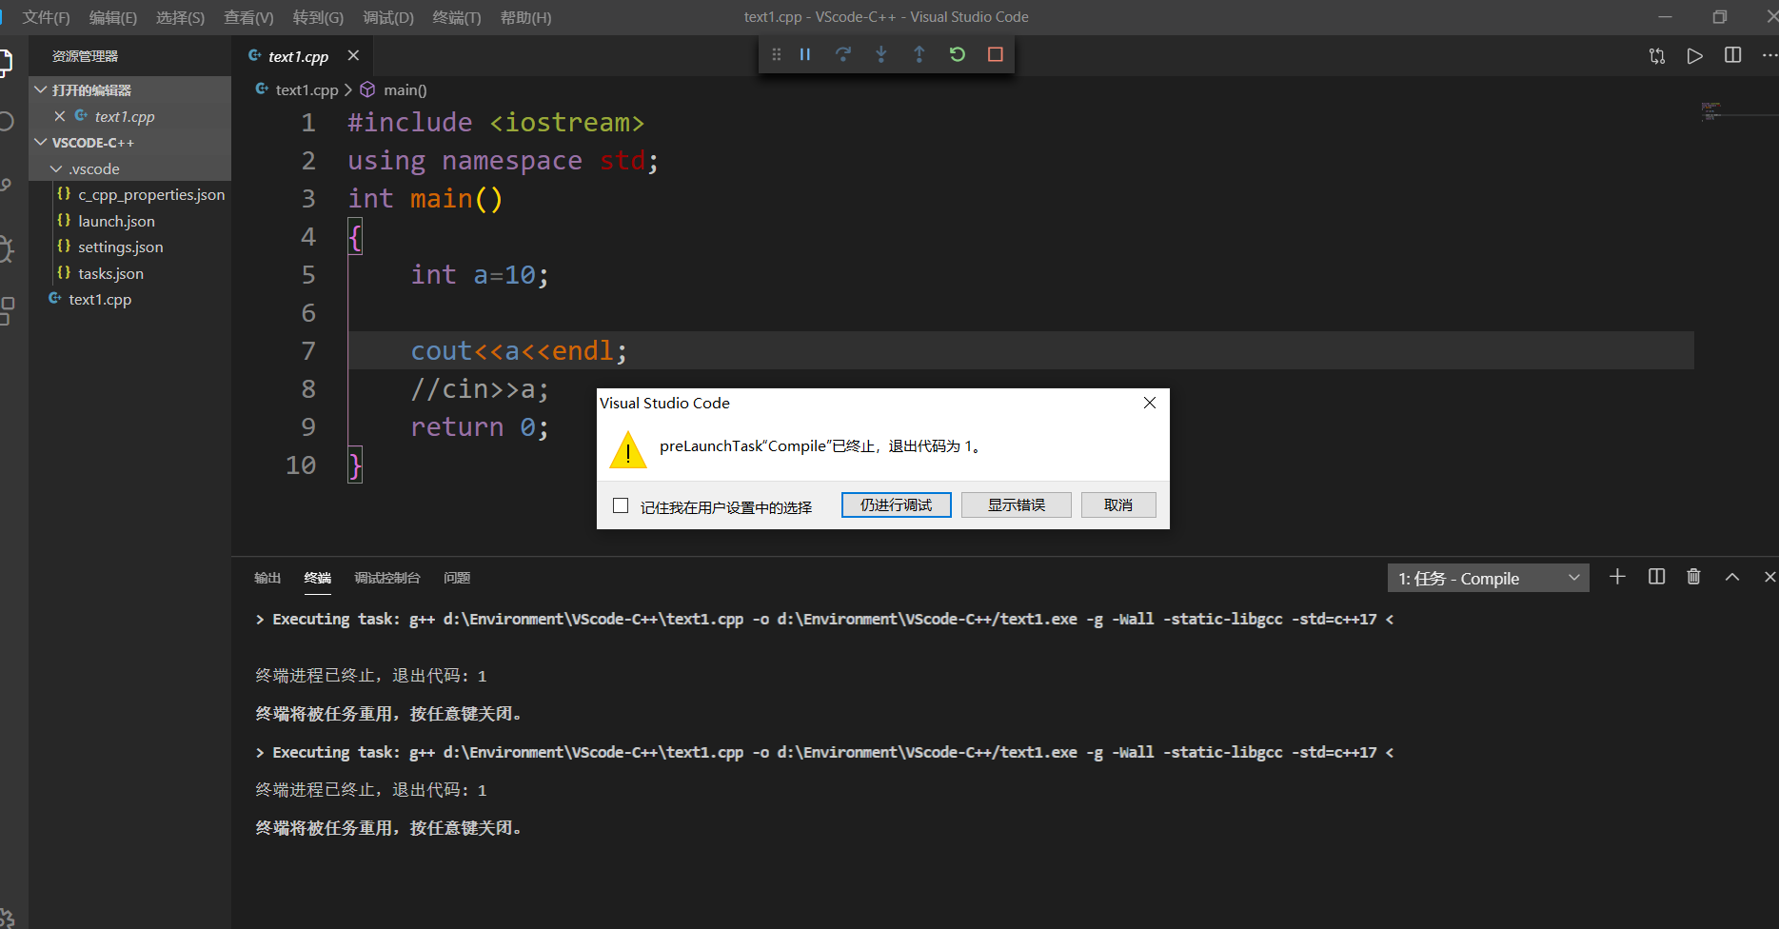Click the Step Into debug icon
Image resolution: width=1779 pixels, height=929 pixels.
point(881,55)
